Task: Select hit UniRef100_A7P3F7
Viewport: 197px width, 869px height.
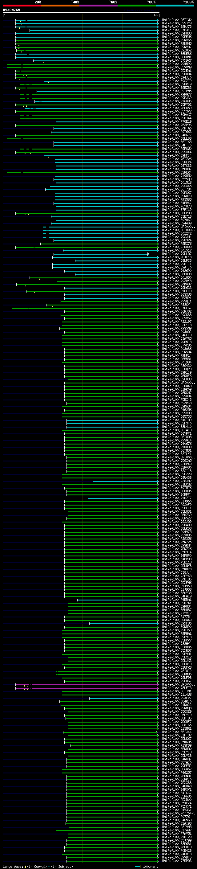Action: [177, 30]
